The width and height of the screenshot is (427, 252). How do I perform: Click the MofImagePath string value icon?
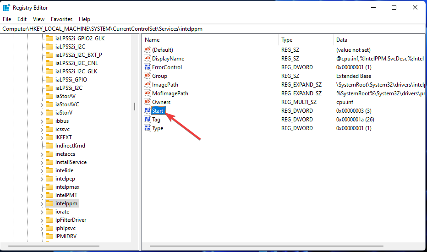coord(148,93)
